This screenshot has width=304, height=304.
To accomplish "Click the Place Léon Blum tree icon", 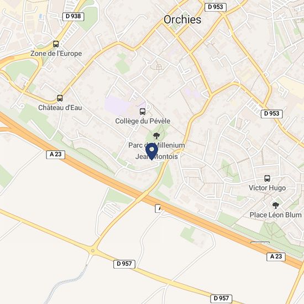I will coord(275,205).
